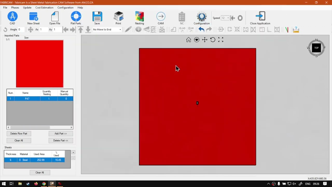Screen dimensions: 332x187
Task: Click the Delete Part << button
Action: 61,141
